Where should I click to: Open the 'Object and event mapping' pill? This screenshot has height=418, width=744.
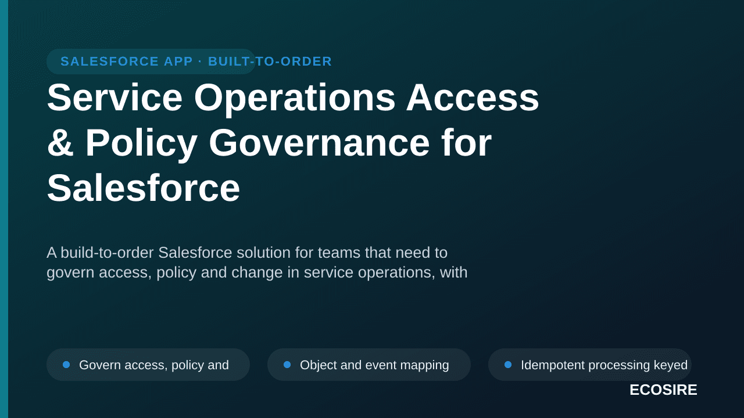(369, 365)
